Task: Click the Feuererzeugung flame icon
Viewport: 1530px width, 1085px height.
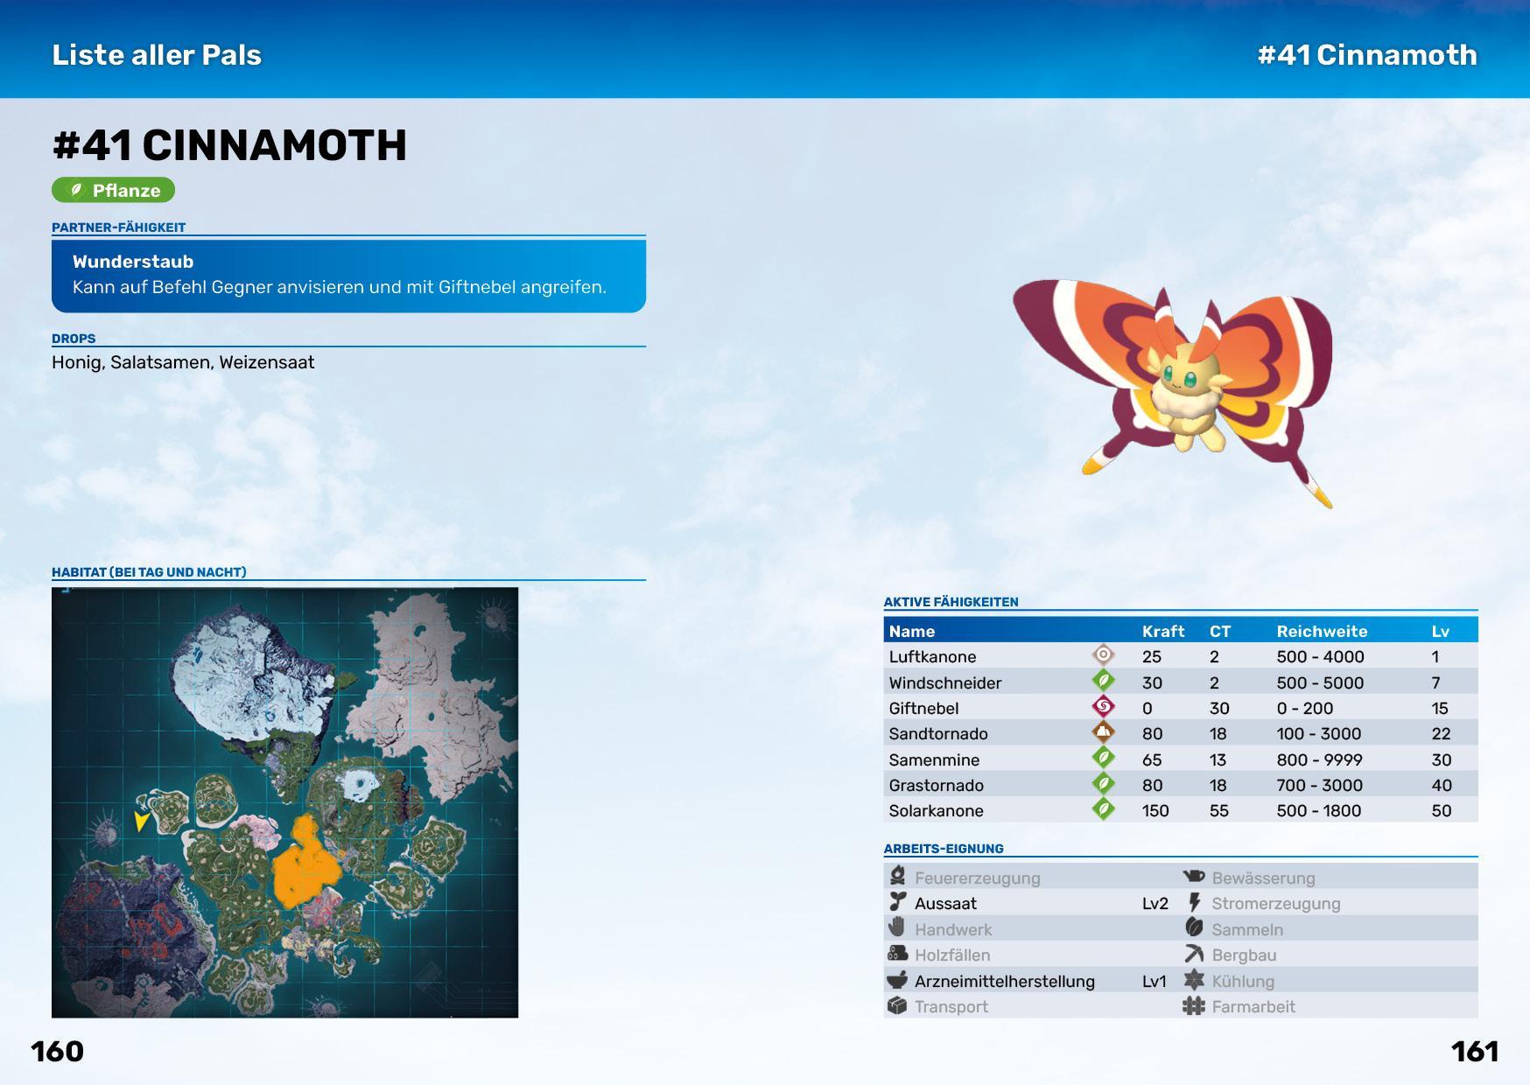Action: click(x=897, y=876)
